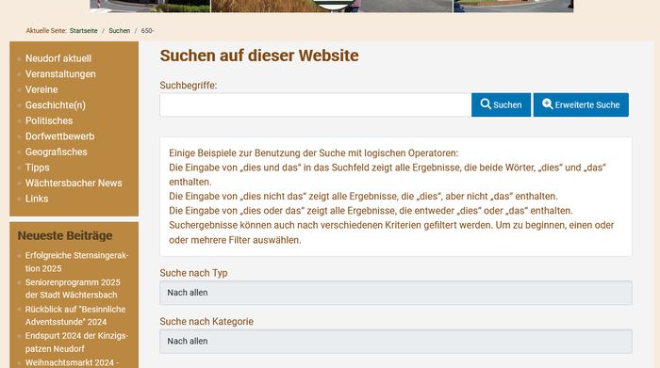Open Wächtersbacher News menu item
The height and width of the screenshot is (368, 660).
[x=74, y=183]
